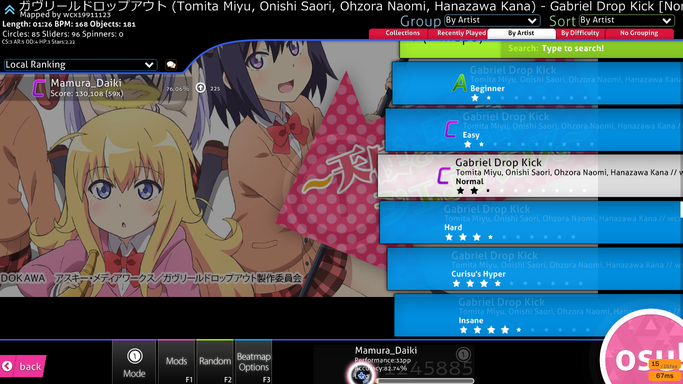Image resolution: width=683 pixels, height=384 pixels.
Task: Click the search field Type to search
Action: coord(573,48)
